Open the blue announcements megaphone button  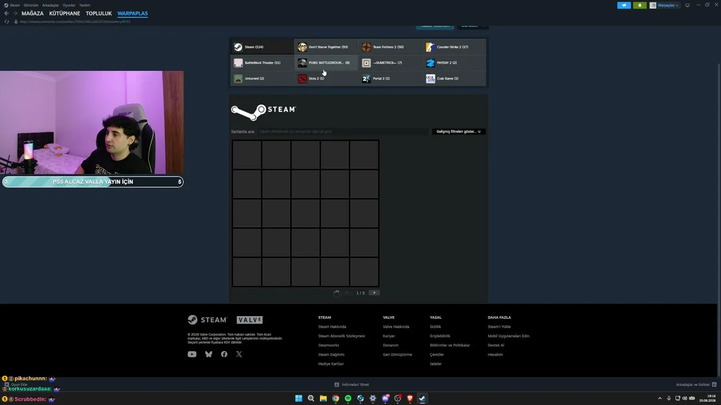coord(624,5)
